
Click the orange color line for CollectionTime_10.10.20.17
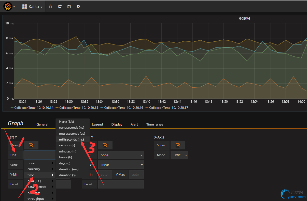tap(147, 108)
